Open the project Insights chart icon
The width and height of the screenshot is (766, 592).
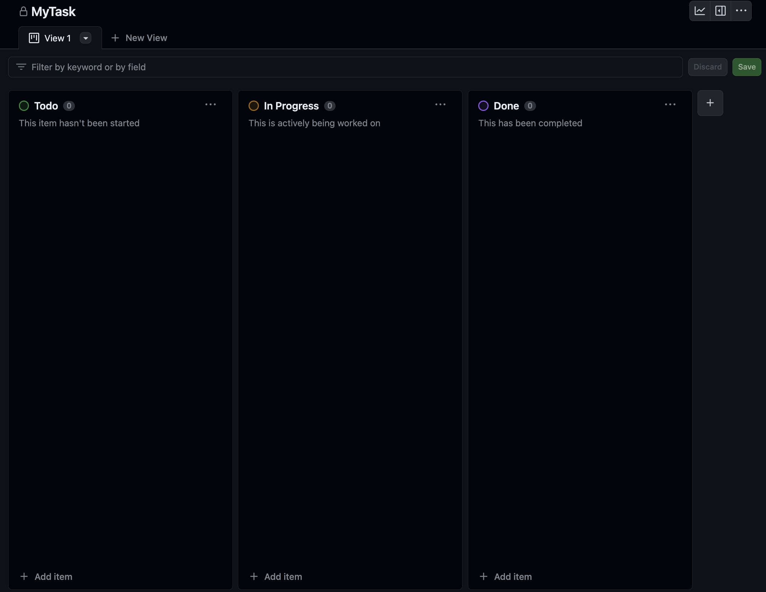[700, 11]
